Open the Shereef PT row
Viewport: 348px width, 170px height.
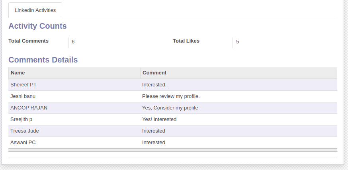click(23, 85)
